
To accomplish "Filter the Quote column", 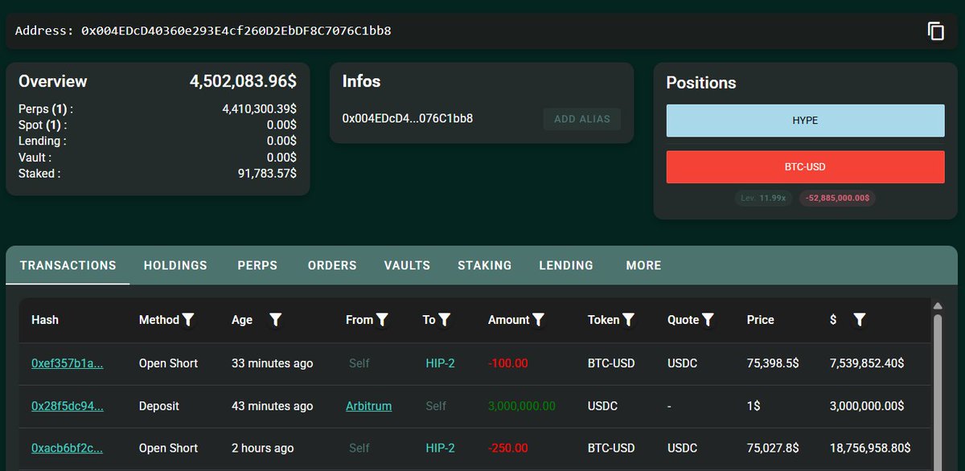I will (708, 320).
